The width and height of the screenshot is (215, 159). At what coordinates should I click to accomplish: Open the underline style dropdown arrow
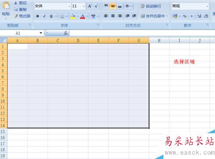[x=56, y=16]
